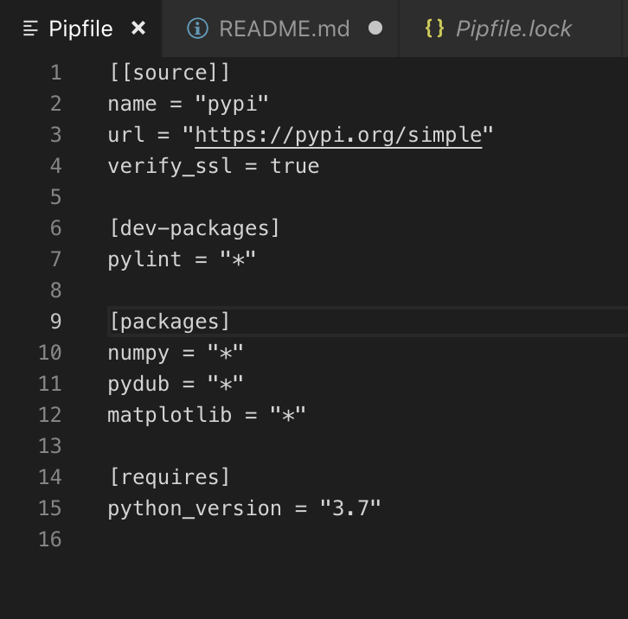Click line number 9 in the gutter
628x619 pixels.
tap(56, 322)
